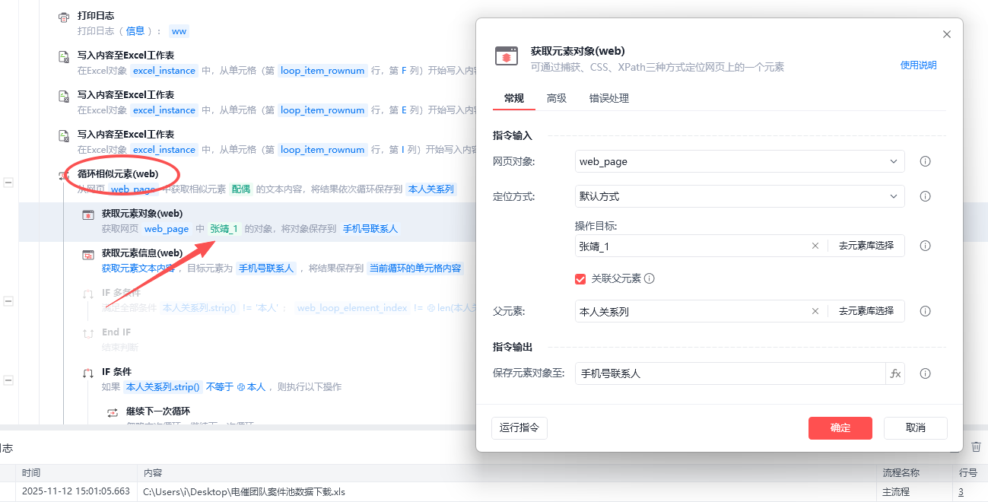The image size is (988, 502).
Task: Click the 打印日志 step icon
Action: [x=65, y=17]
